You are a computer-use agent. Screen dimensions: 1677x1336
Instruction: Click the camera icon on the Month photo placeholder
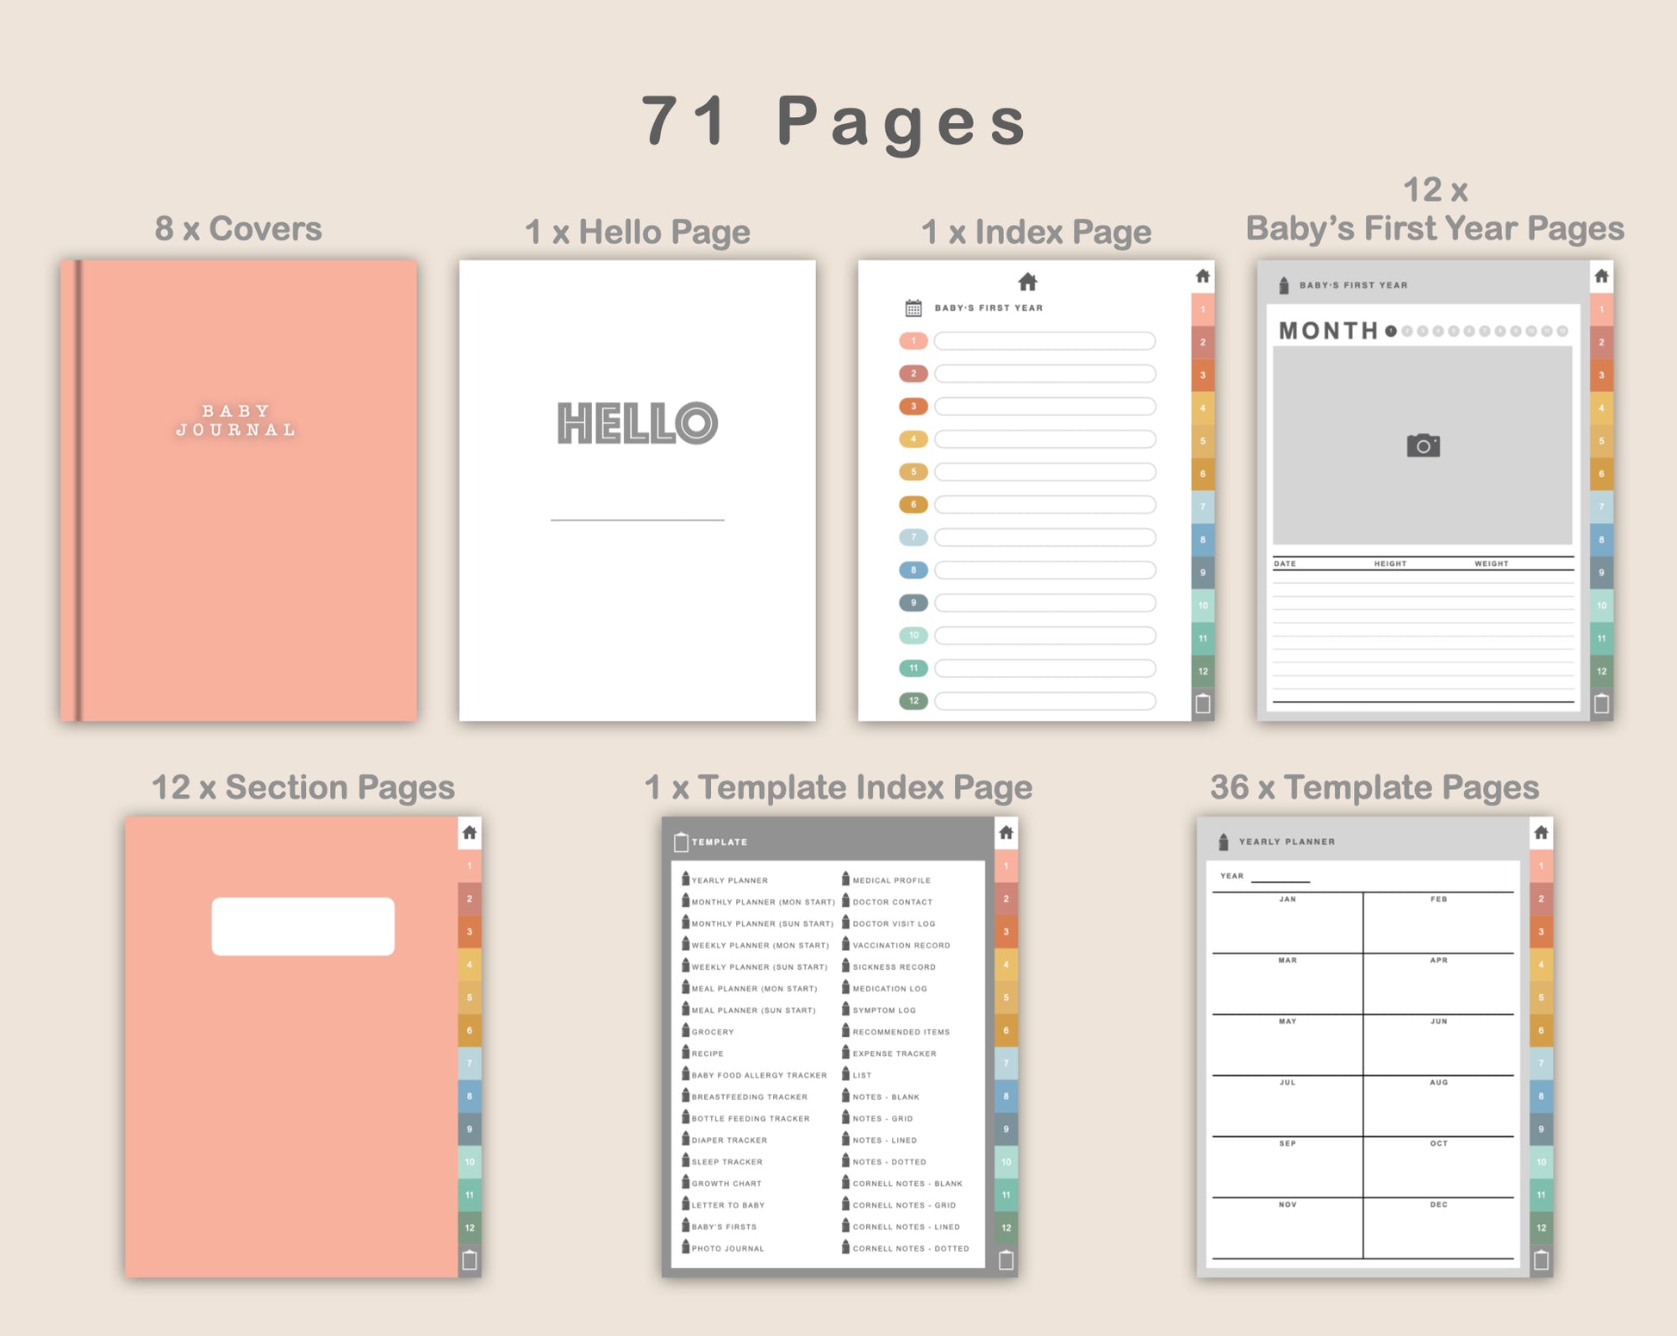[x=1423, y=445]
